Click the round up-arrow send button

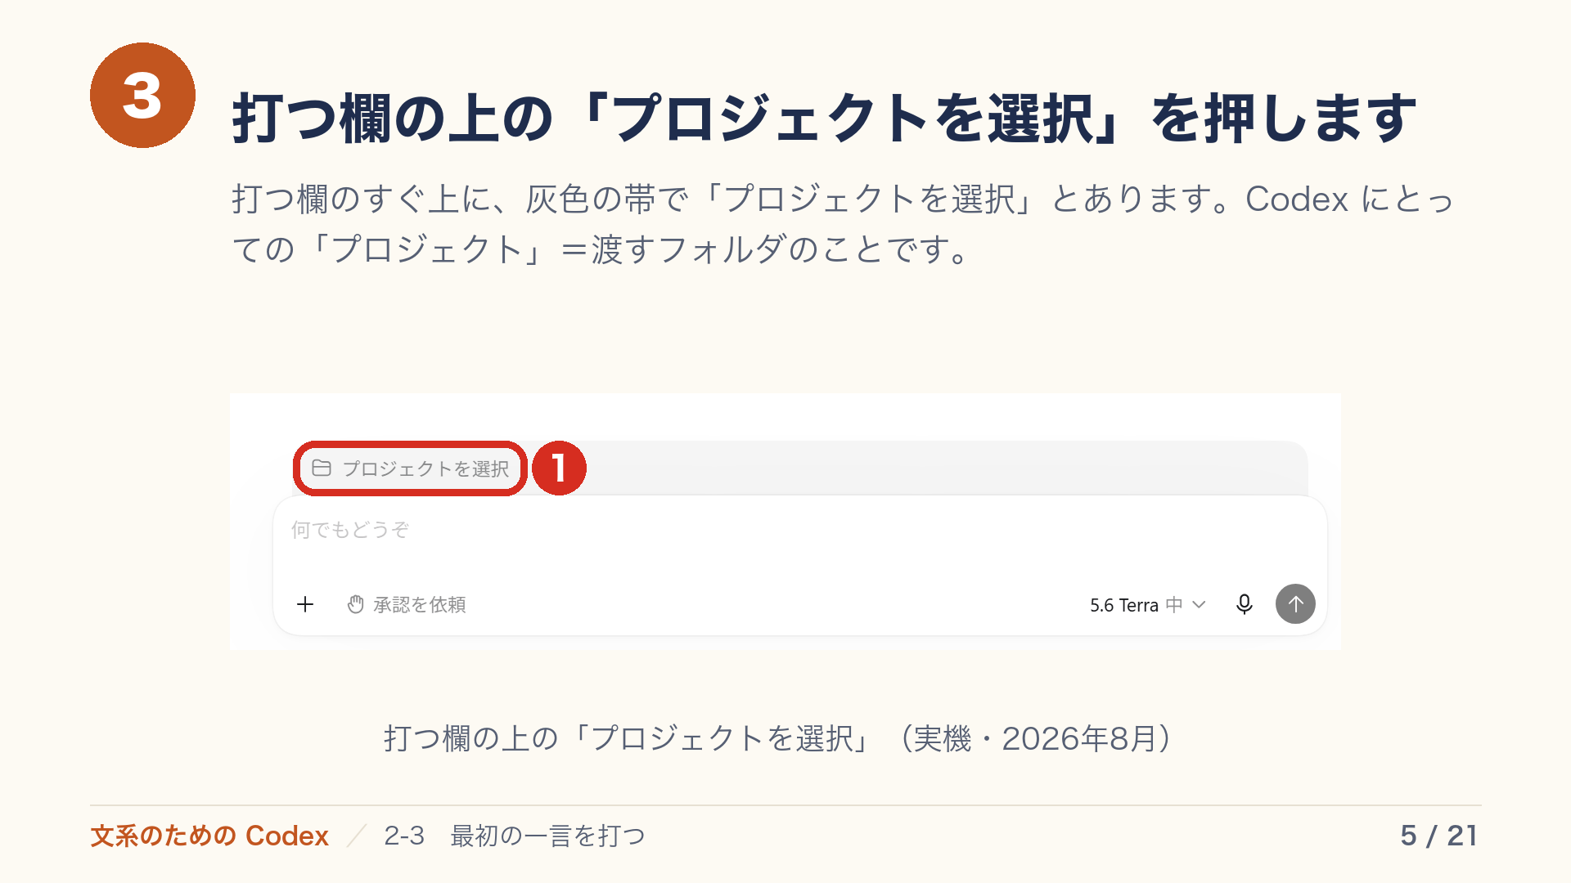1295,604
